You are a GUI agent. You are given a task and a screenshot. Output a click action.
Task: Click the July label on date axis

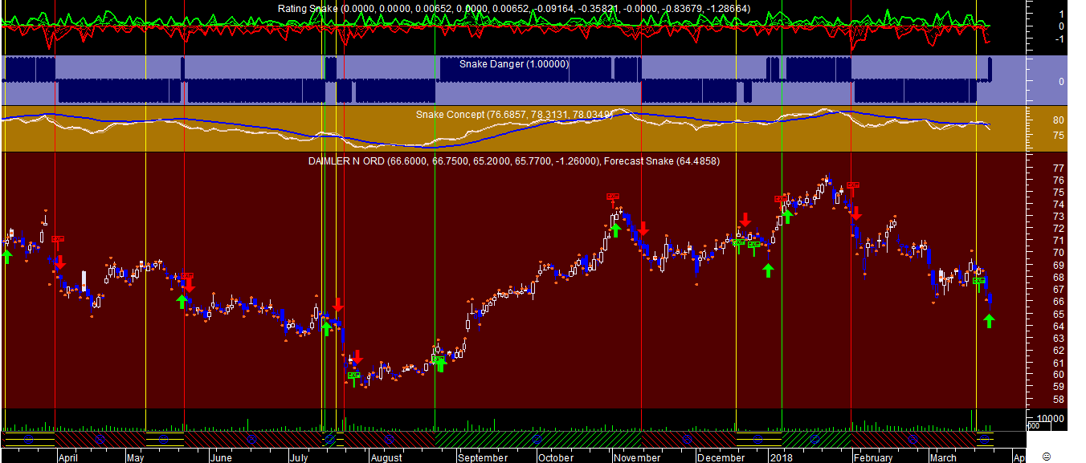pyautogui.click(x=299, y=458)
